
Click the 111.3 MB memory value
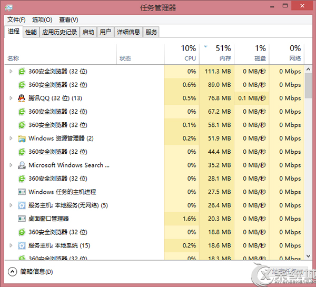coord(218,71)
